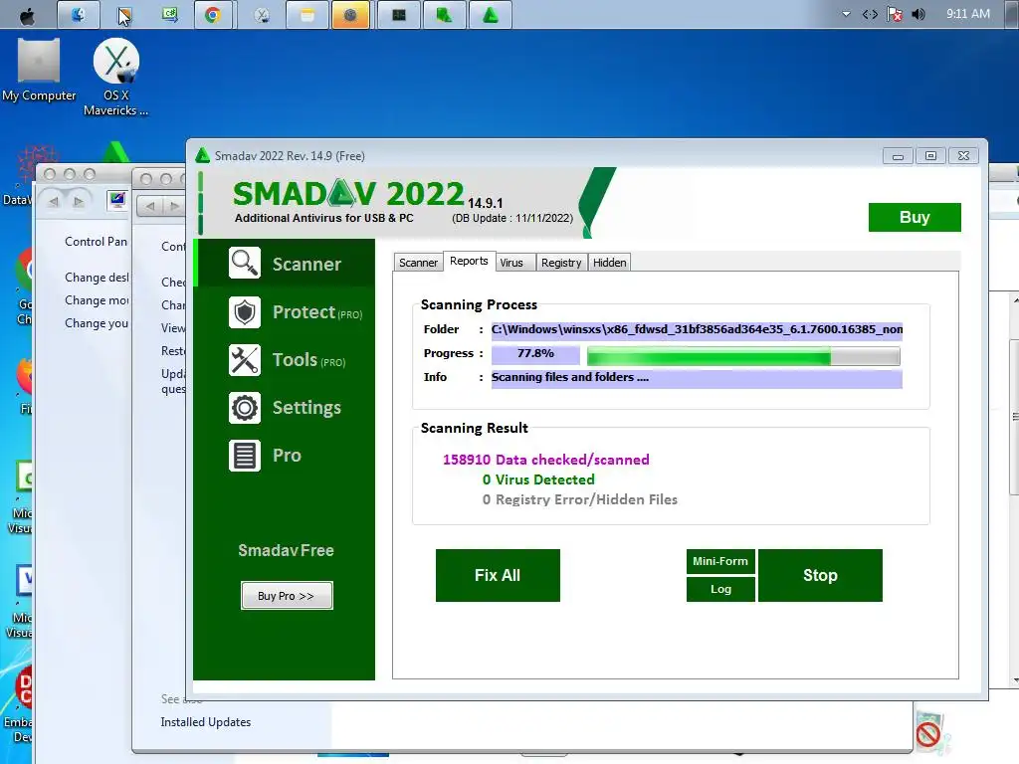Image resolution: width=1019 pixels, height=764 pixels.
Task: Click the green Buy button
Action: click(915, 217)
